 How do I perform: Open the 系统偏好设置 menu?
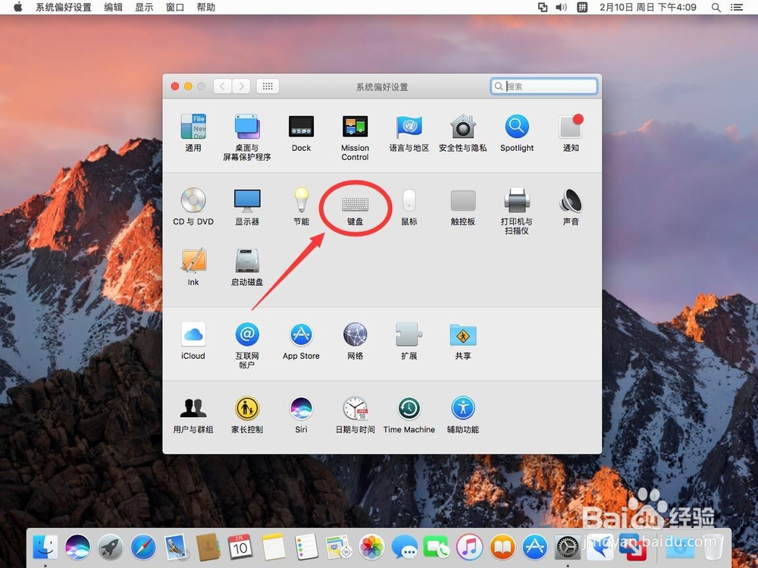pyautogui.click(x=64, y=8)
